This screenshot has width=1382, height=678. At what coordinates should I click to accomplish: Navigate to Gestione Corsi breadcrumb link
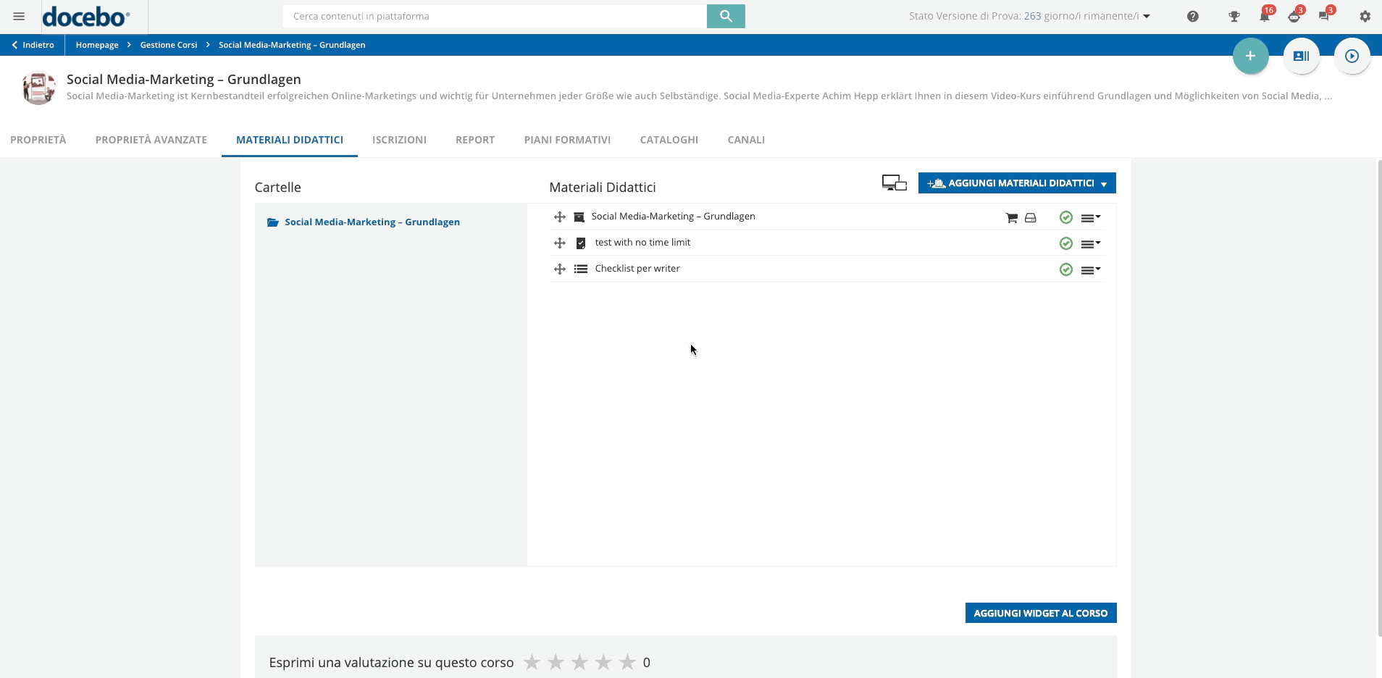(167, 44)
